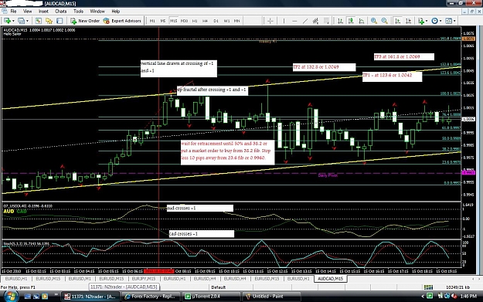Switch chart to Candlesticks type
Viewport: 483px width, 302px height.
pos(351,21)
